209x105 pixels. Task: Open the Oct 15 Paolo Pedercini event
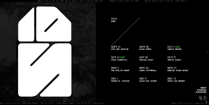[119, 58]
